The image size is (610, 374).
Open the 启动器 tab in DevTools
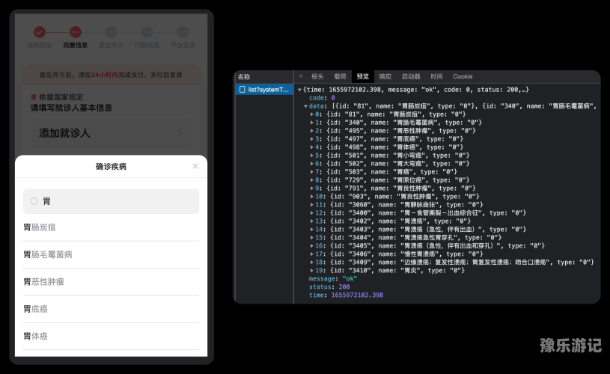[x=411, y=76]
